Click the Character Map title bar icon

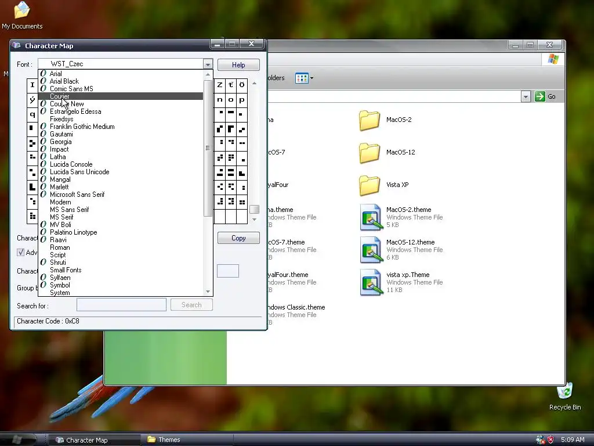pos(16,45)
